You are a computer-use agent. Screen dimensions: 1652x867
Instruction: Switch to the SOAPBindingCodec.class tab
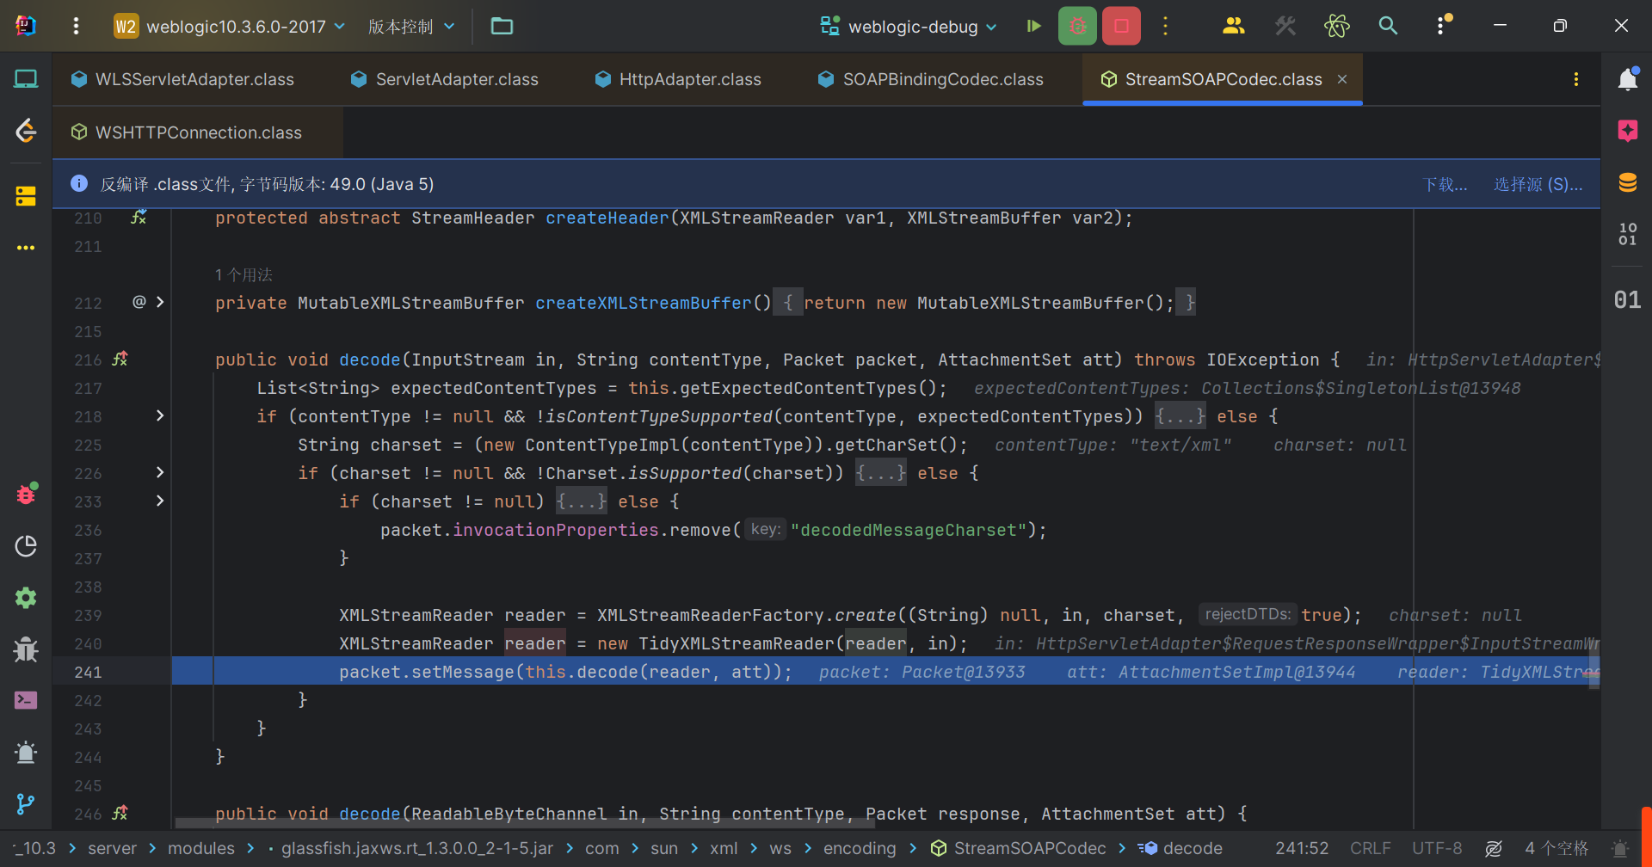[x=931, y=79]
